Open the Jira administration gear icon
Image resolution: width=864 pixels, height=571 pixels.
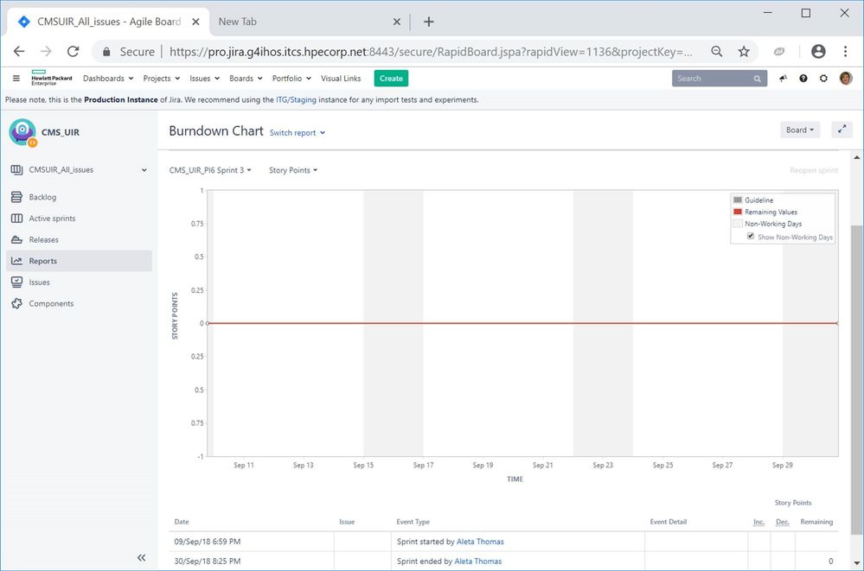point(823,79)
